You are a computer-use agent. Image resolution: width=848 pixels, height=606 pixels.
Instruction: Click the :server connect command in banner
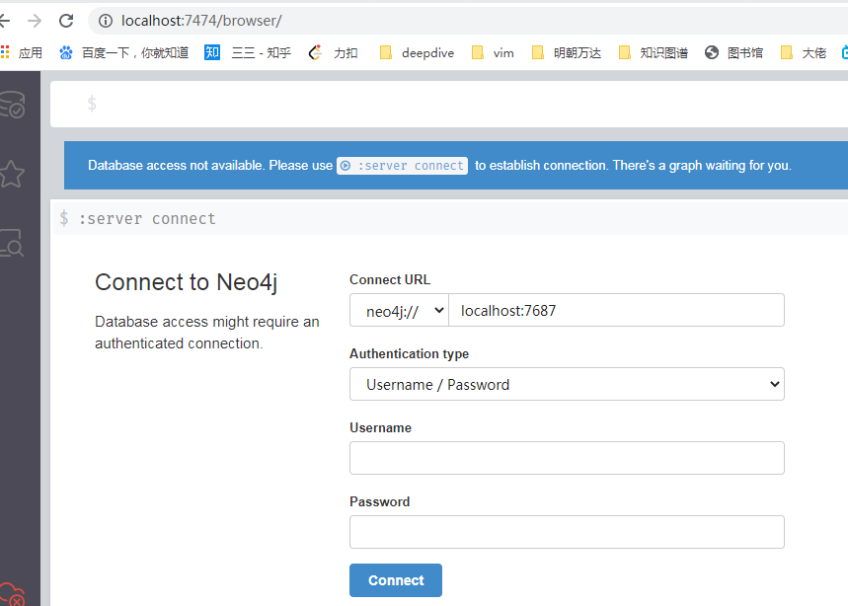[402, 165]
